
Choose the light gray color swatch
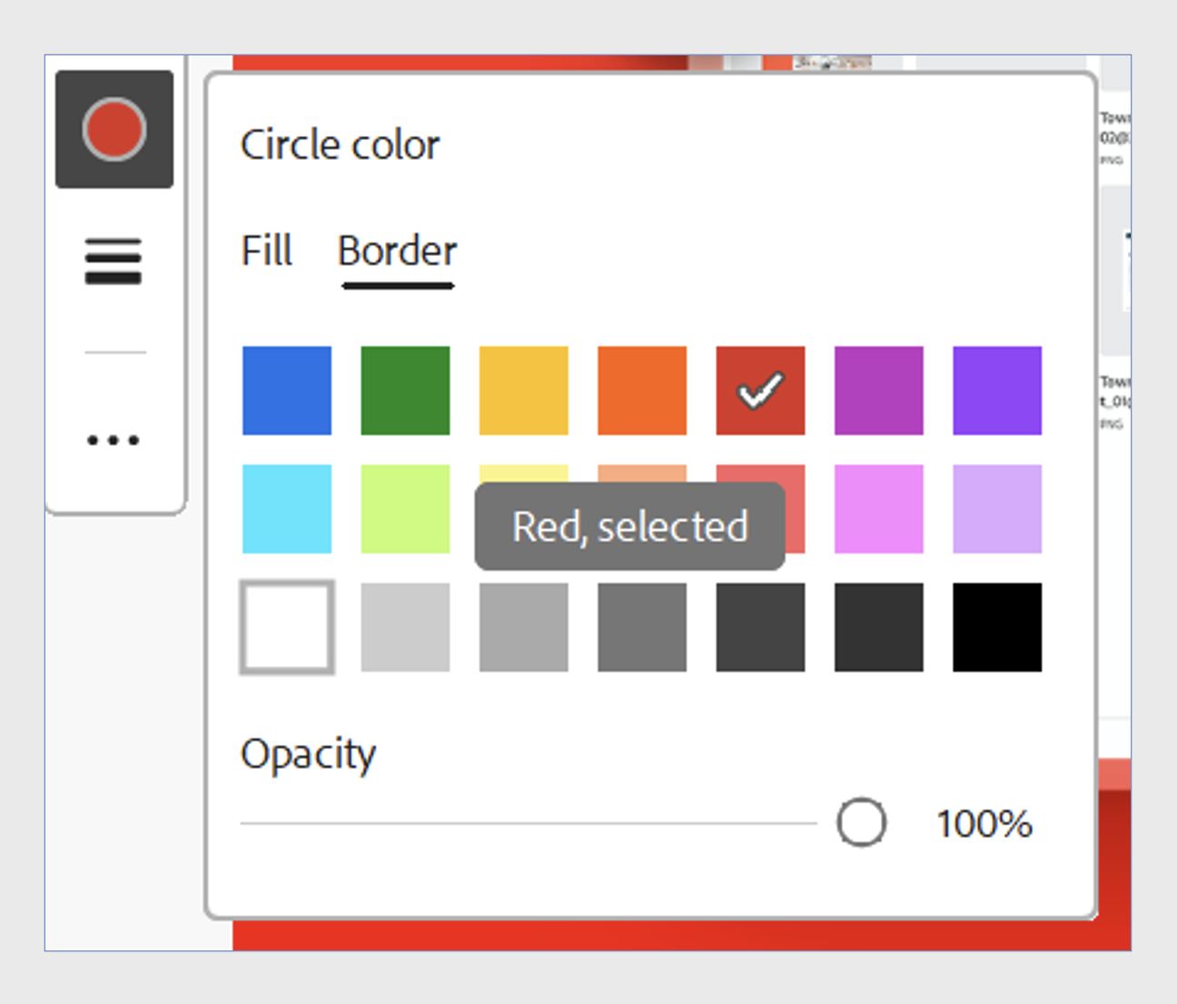tap(405, 627)
